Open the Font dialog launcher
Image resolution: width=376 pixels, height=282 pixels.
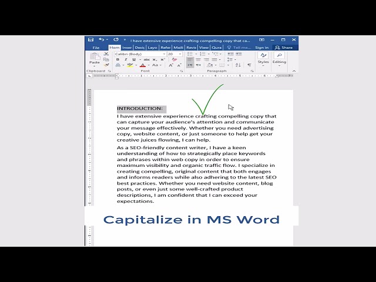pos(182,71)
